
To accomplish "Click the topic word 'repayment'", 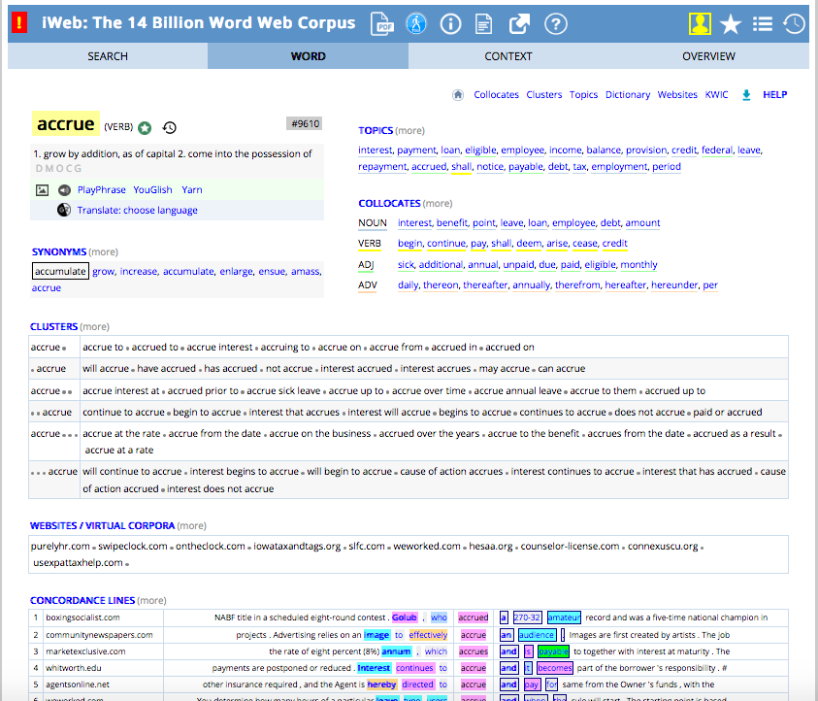I will (382, 166).
